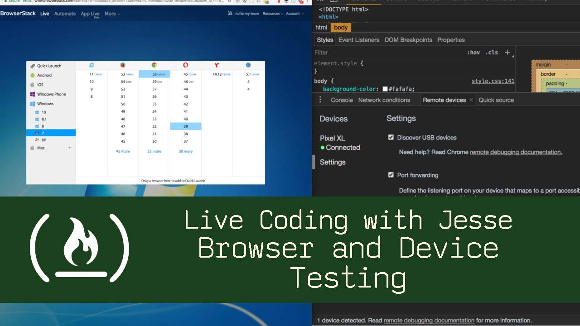
Task: Open style.css:141 source link
Action: click(493, 81)
